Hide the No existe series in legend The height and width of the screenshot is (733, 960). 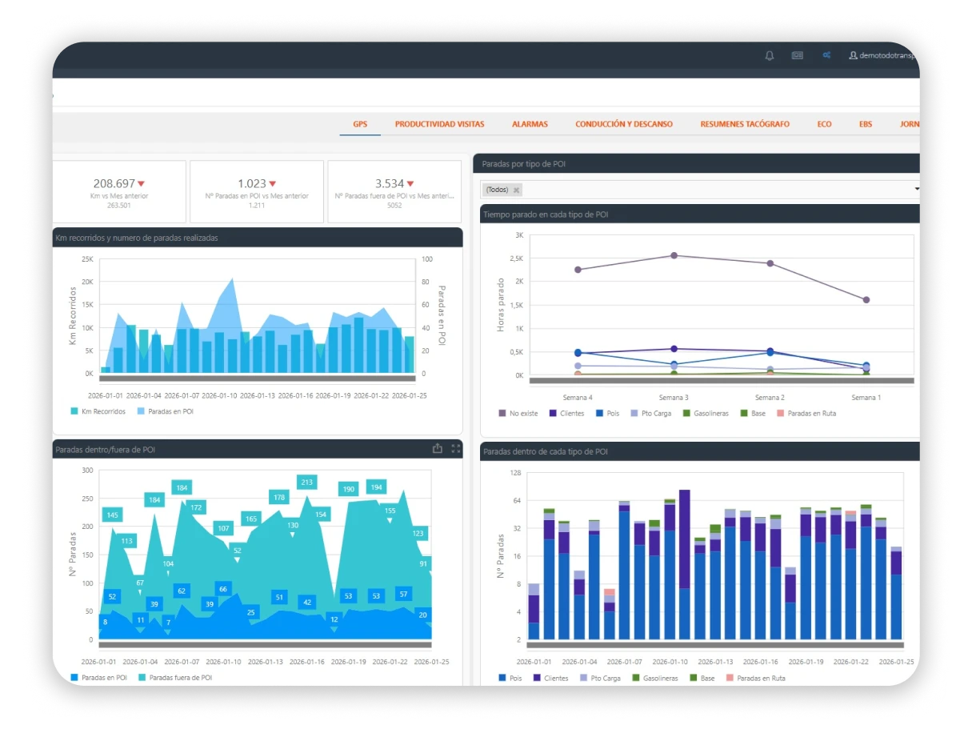[518, 413]
